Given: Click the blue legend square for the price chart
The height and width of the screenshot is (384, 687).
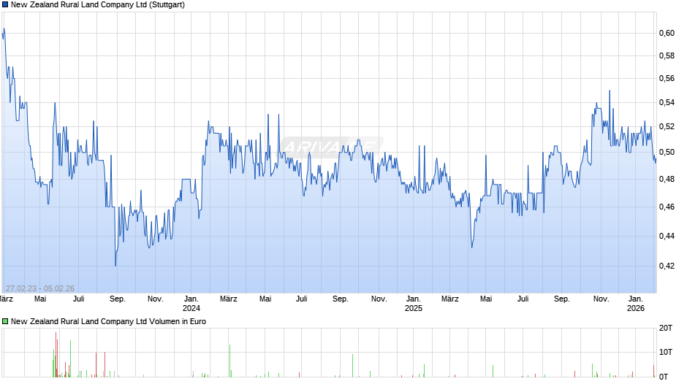Looking at the screenshot, I should pyautogui.click(x=5, y=5).
